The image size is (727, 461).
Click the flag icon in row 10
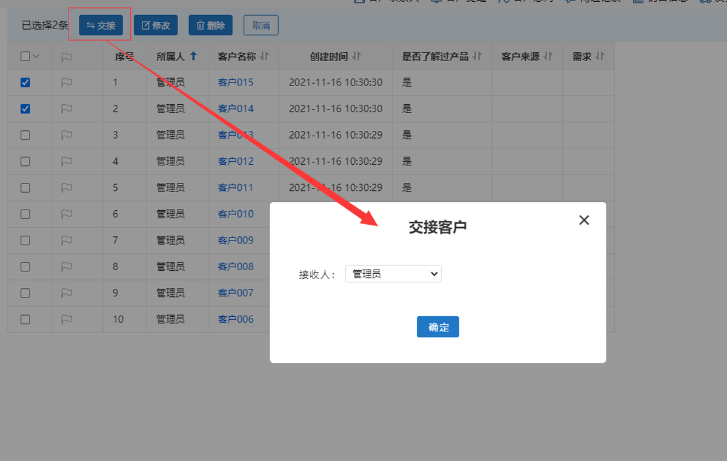point(67,319)
